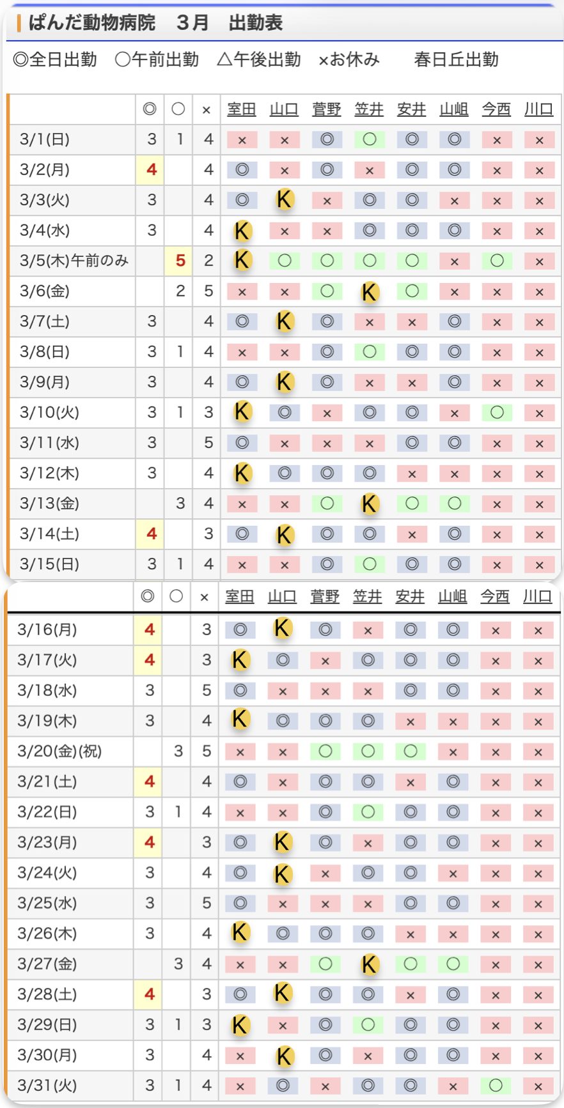Click highlighted yellow 4 count on 3/2

click(x=152, y=170)
